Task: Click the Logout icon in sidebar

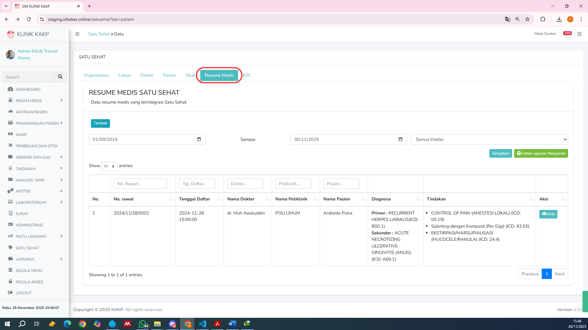Action: pyautogui.click(x=10, y=293)
